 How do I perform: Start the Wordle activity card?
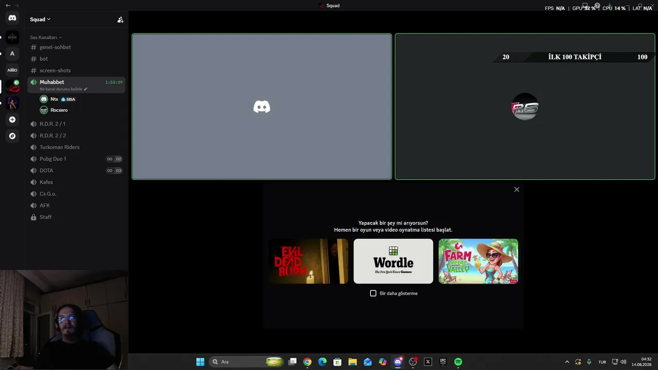[393, 261]
